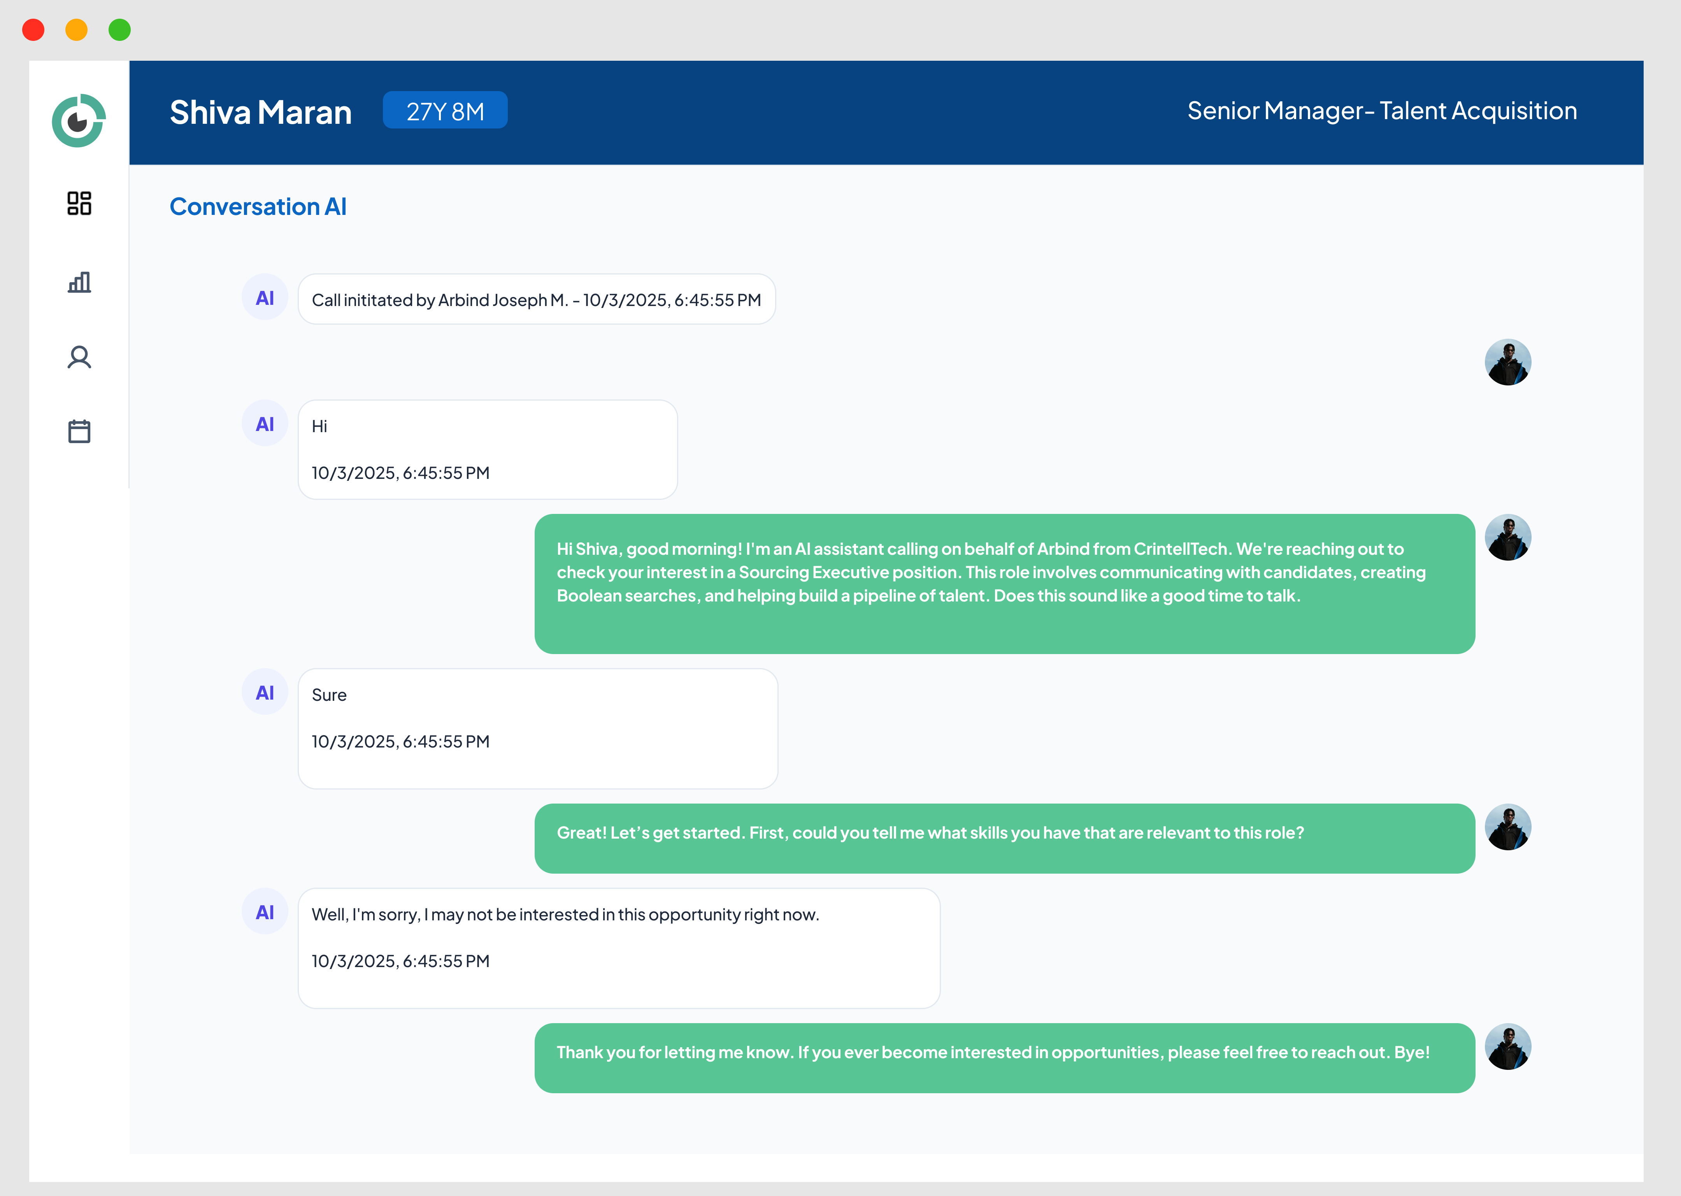Click the Senior Manager- Talent Acquisition title
The width and height of the screenshot is (1681, 1196).
pyautogui.click(x=1381, y=111)
